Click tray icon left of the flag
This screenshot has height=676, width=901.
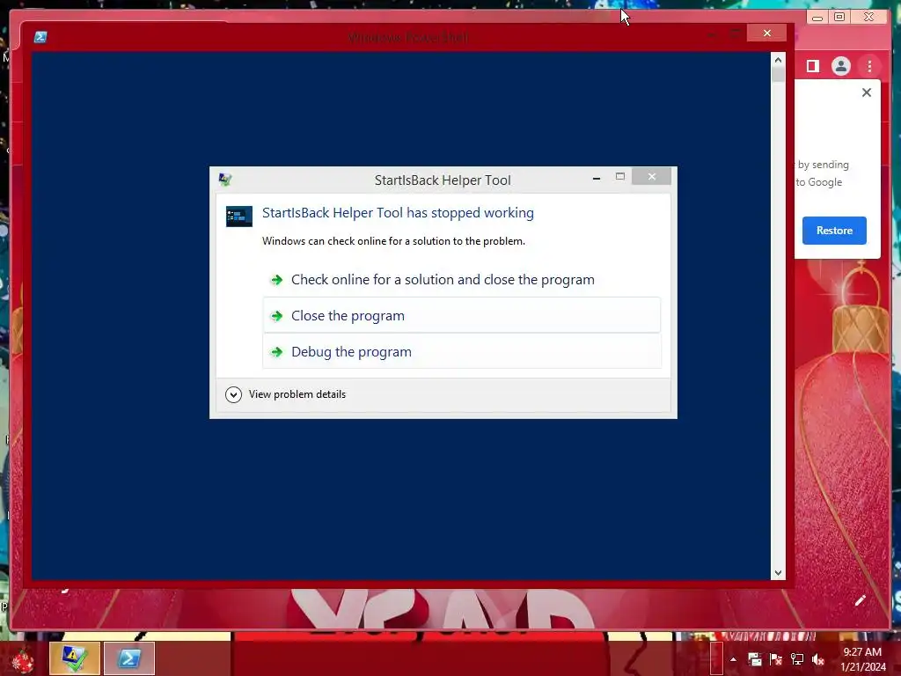(754, 659)
